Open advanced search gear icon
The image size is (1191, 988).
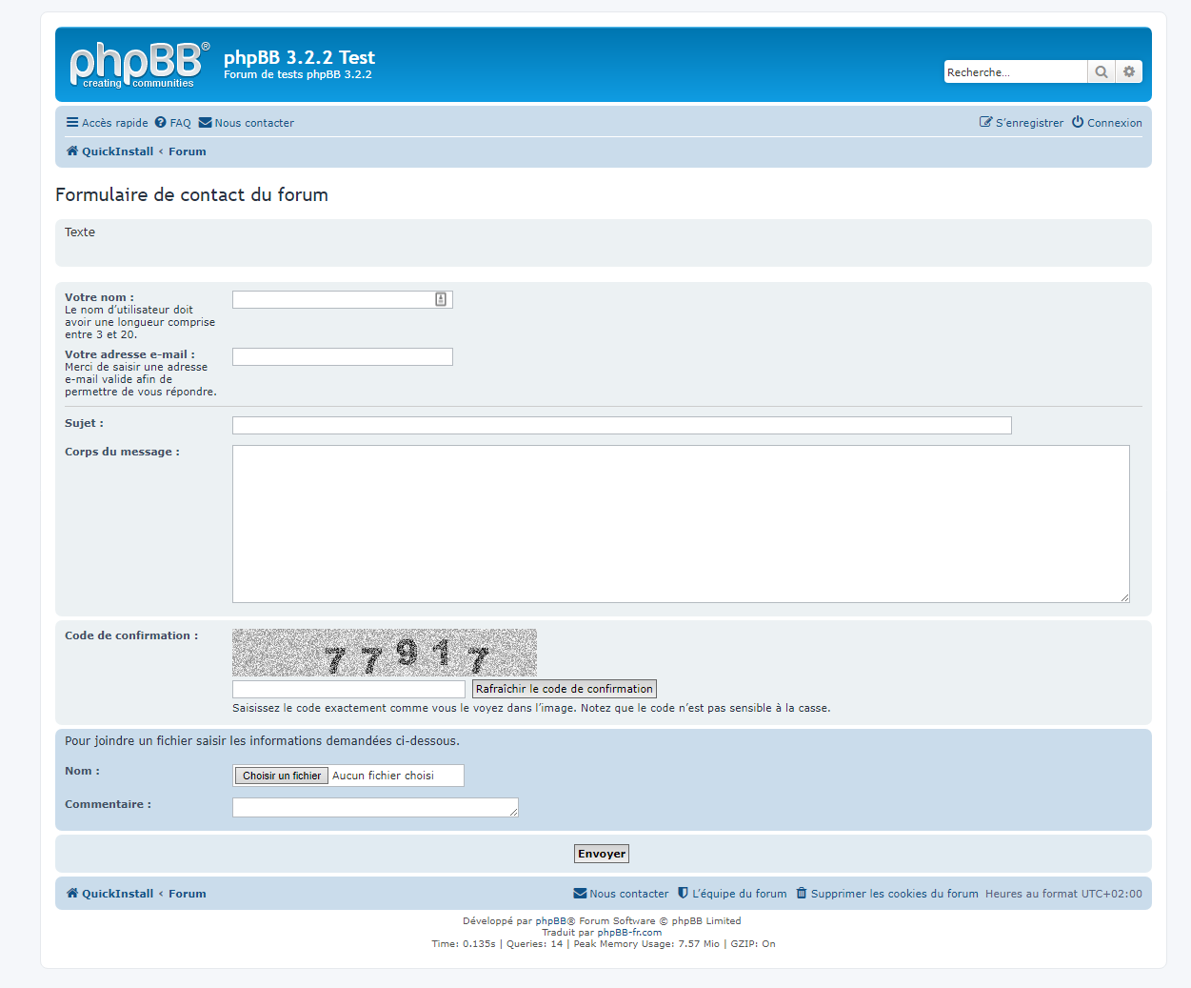click(1129, 72)
